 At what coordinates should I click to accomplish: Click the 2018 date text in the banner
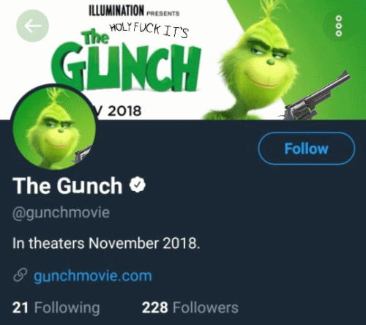point(124,111)
